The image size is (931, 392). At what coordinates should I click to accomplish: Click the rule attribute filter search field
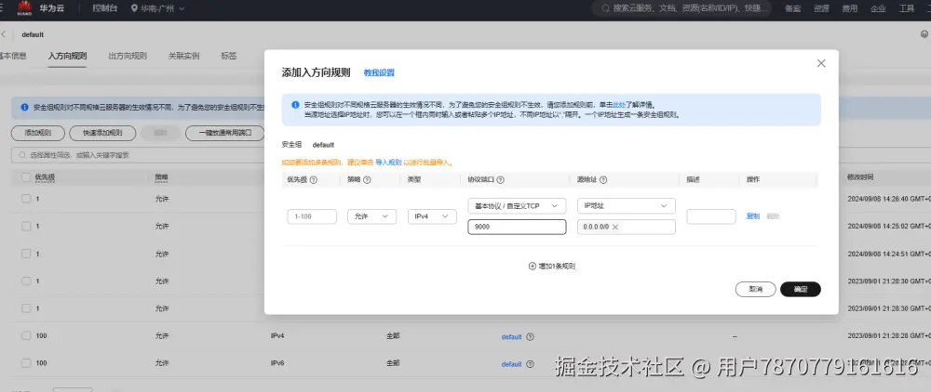click(138, 155)
